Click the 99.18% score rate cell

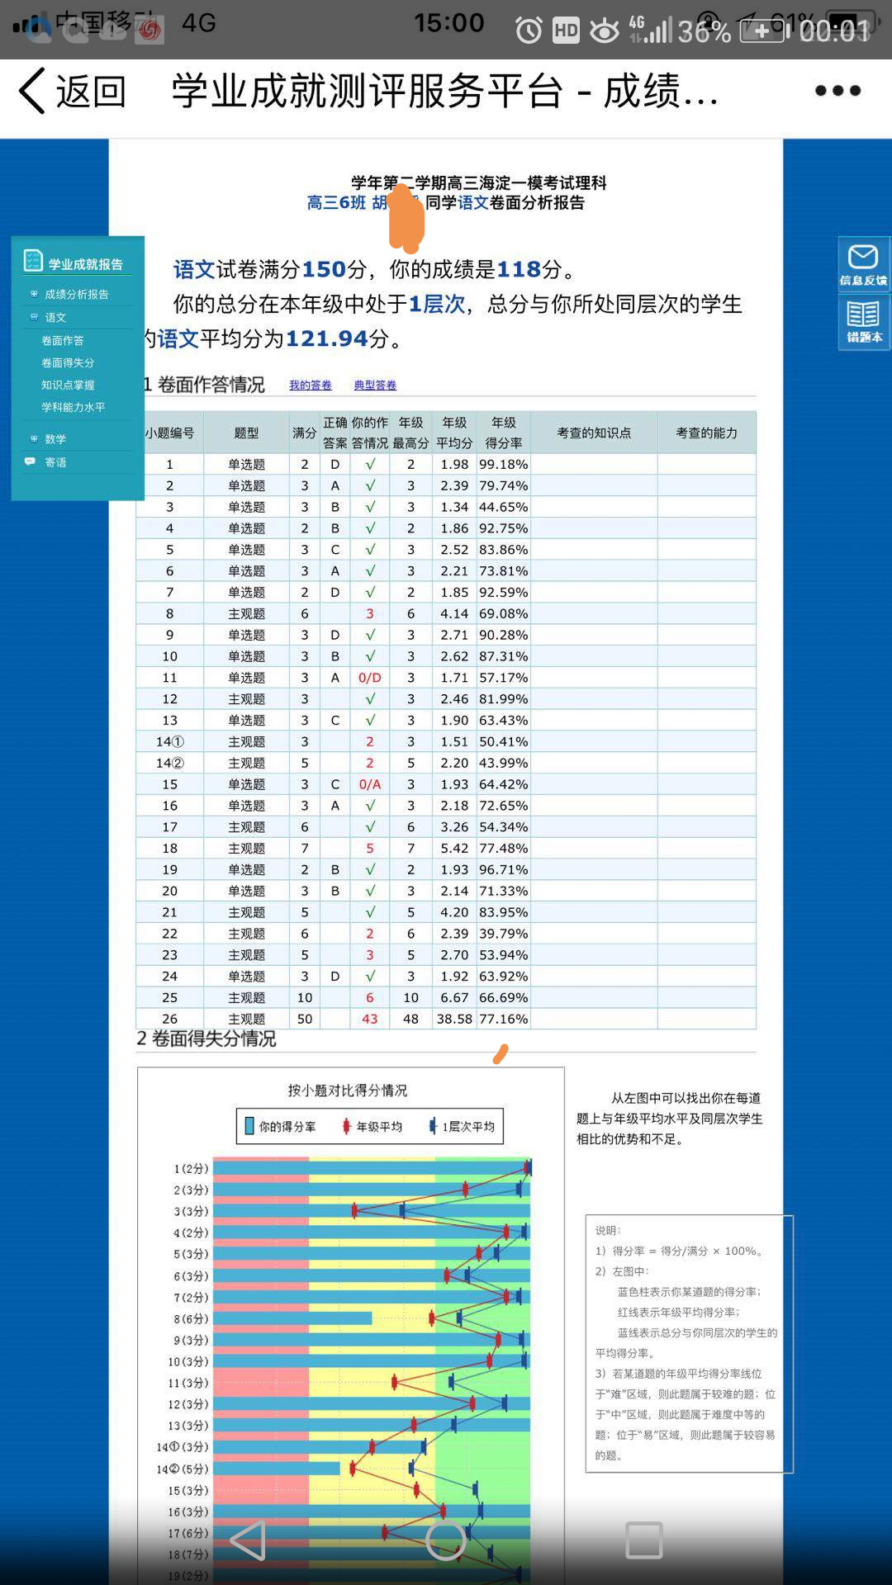[504, 465]
